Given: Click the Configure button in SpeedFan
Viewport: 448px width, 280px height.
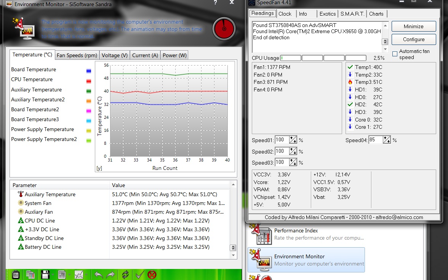Looking at the screenshot, I should (x=414, y=40).
